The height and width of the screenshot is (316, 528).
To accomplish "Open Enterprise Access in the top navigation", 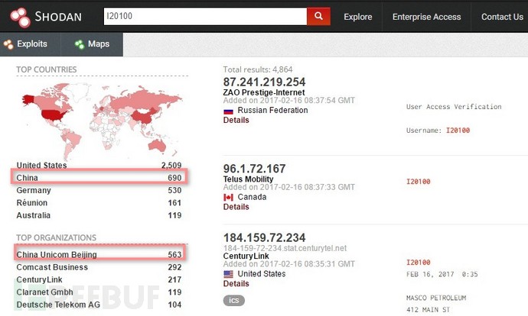I will click(426, 17).
